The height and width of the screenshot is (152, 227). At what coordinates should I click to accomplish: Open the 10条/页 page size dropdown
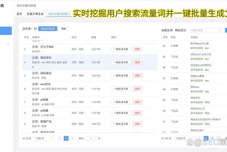(x=44, y=138)
